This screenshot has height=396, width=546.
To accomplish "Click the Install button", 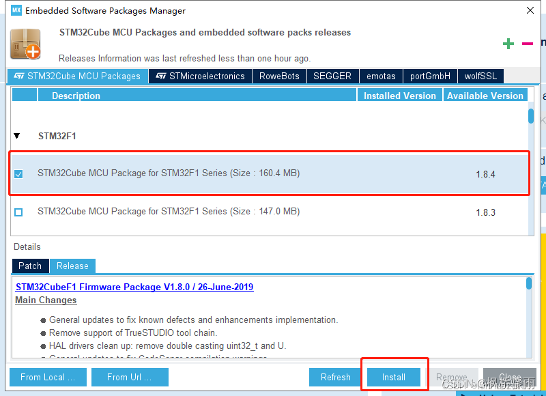I will (394, 377).
